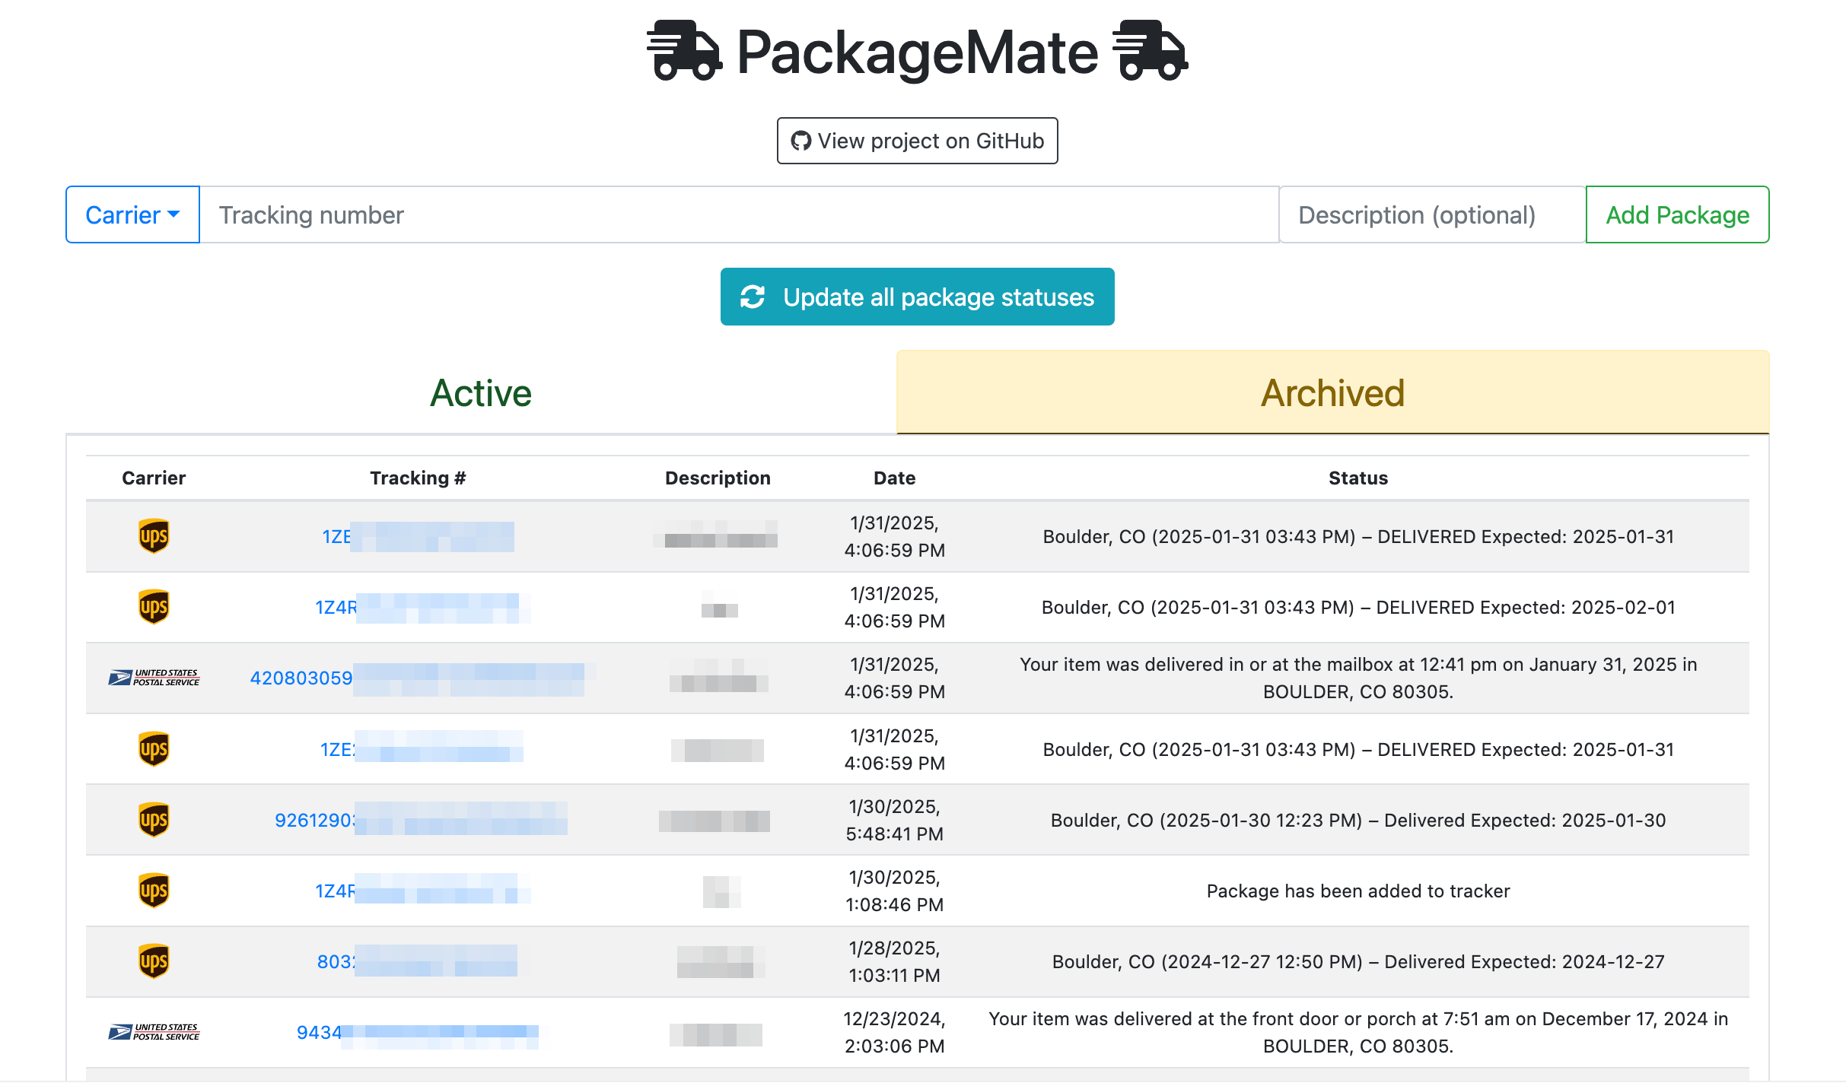Open the tracking link starting with 803
This screenshot has height=1083, width=1846.
pos(335,961)
